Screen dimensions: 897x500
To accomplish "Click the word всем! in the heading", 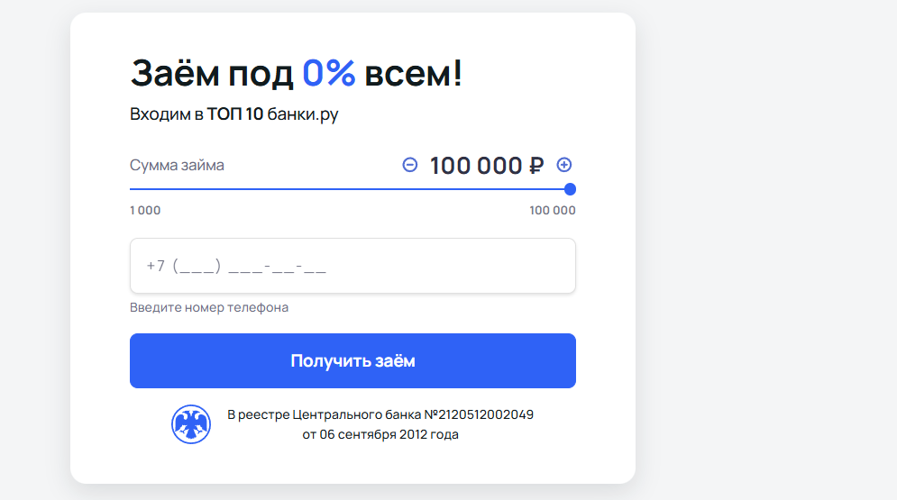I will pyautogui.click(x=413, y=74).
